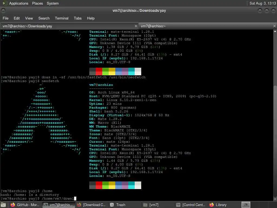277x208 pixels.
Task: Click the 'Shell: bash 5.2.26' line
Action: 109,111
